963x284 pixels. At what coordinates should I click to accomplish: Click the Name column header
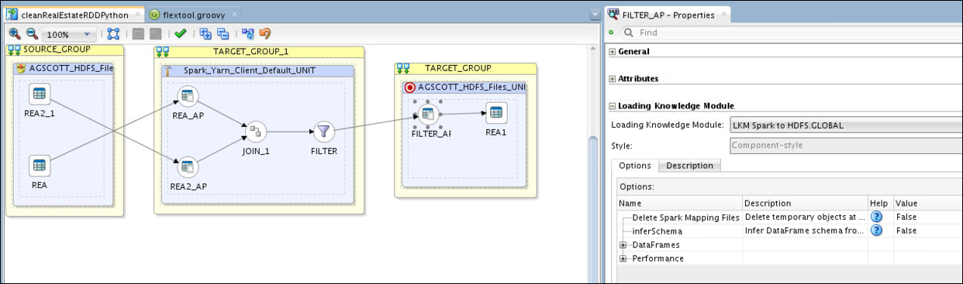[x=679, y=204]
